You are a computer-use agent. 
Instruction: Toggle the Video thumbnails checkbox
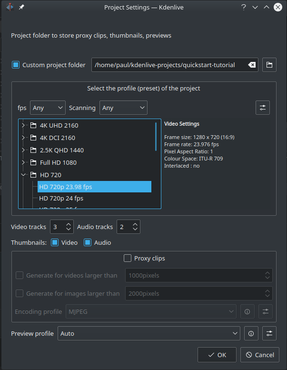coord(55,242)
